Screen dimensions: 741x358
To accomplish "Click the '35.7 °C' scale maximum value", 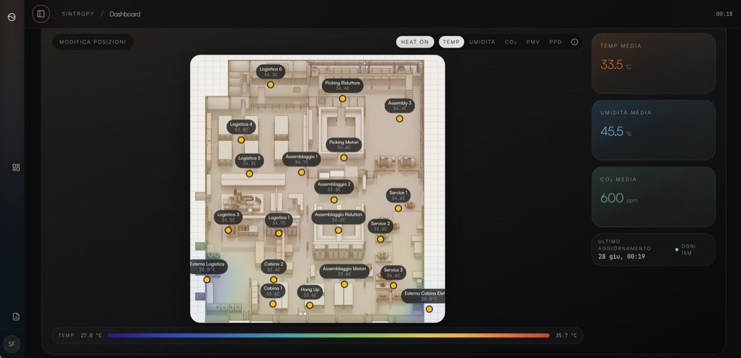I will pyautogui.click(x=566, y=336).
